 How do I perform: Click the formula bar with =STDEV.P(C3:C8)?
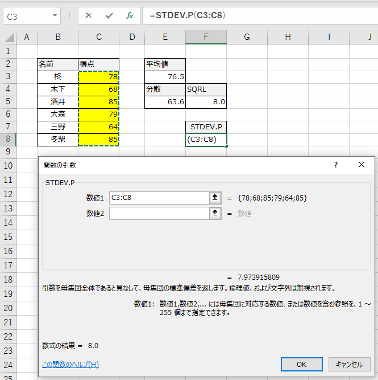tap(260, 15)
